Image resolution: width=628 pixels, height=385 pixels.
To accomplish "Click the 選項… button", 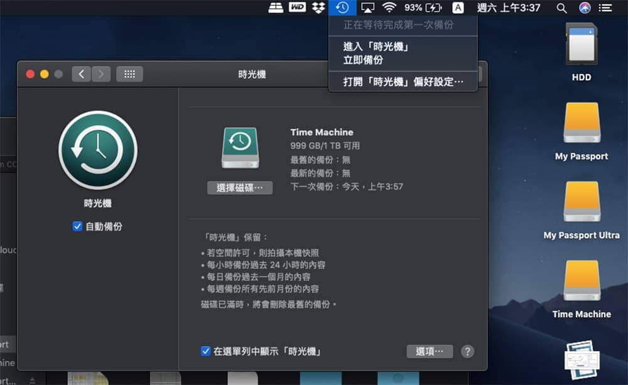I will 430,351.
